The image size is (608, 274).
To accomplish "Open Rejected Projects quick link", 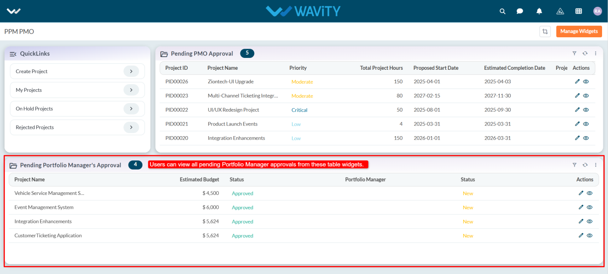I will coord(77,127).
